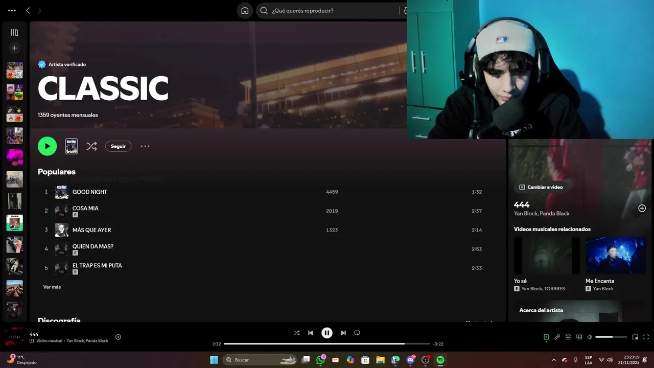
Task: Open the pink-purple playlist cover in sidebar
Action: [x=14, y=157]
